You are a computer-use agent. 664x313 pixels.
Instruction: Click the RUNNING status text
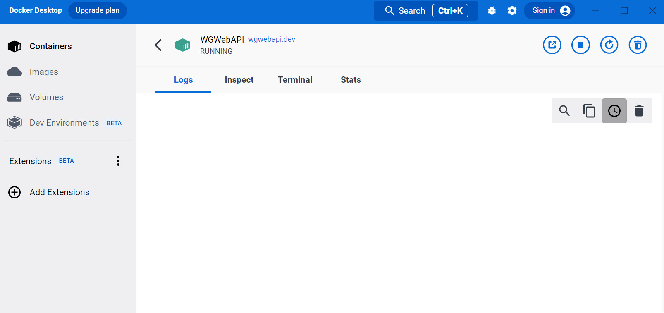[216, 51]
